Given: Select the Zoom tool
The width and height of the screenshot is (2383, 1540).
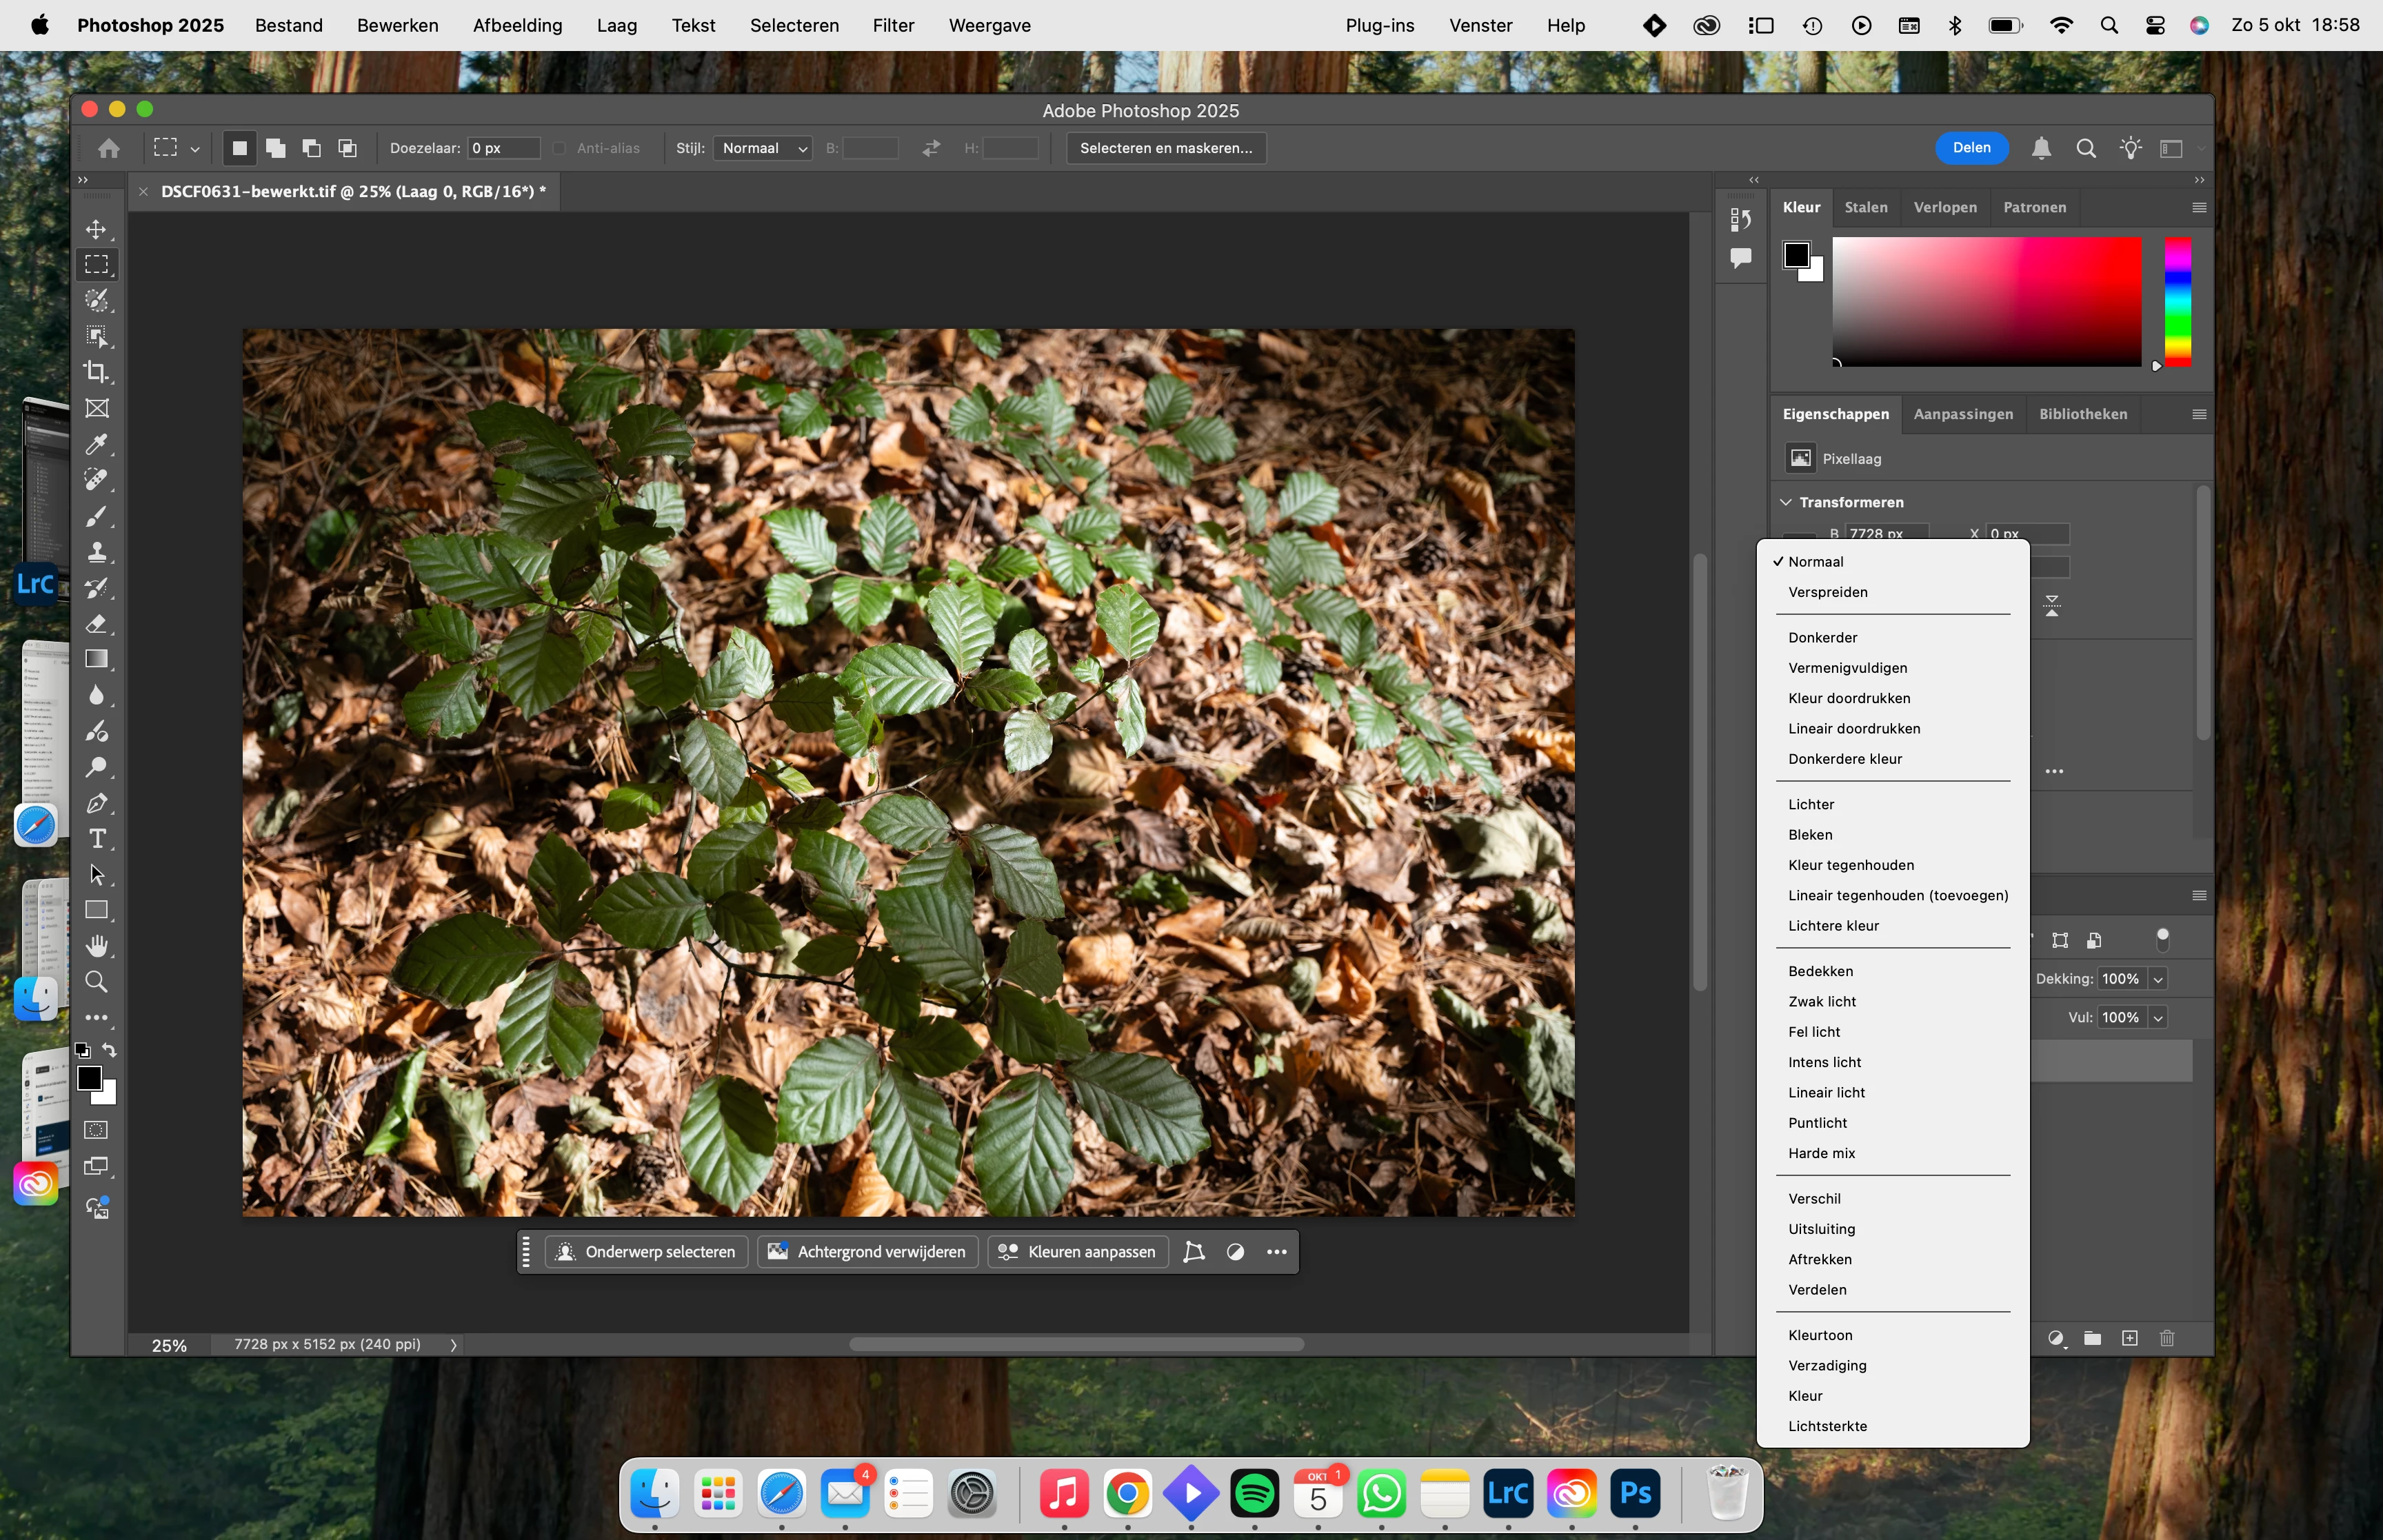Looking at the screenshot, I should pos(97,981).
